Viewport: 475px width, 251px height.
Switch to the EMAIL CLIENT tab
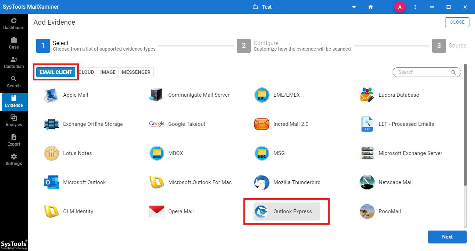(56, 72)
